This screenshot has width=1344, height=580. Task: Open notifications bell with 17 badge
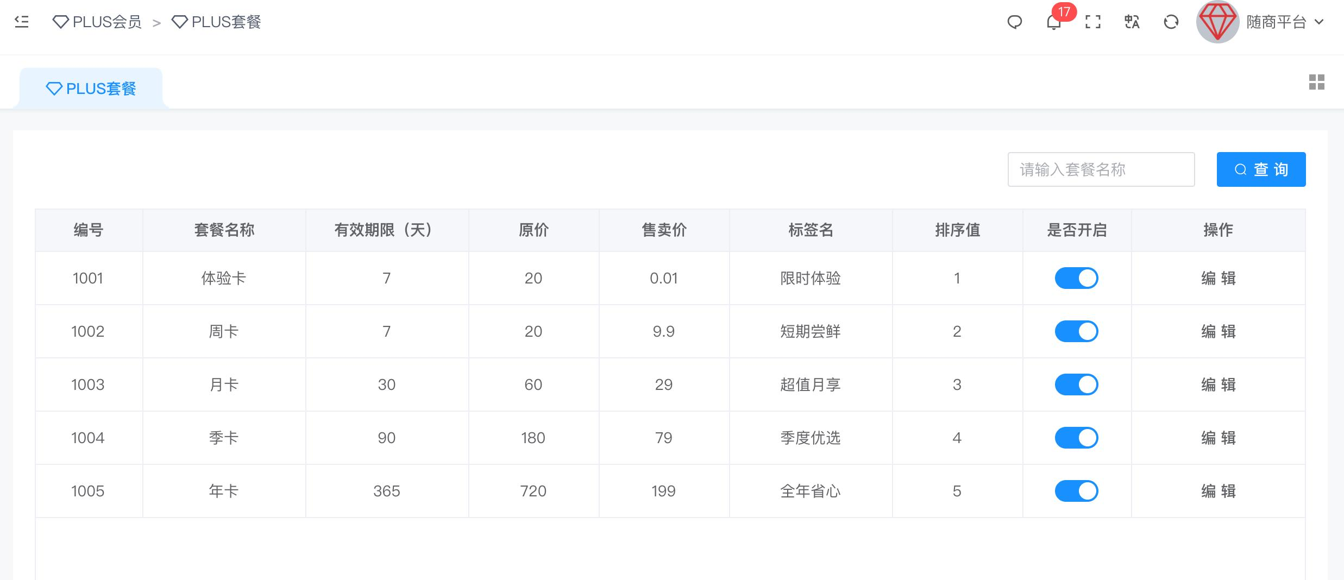[1054, 22]
